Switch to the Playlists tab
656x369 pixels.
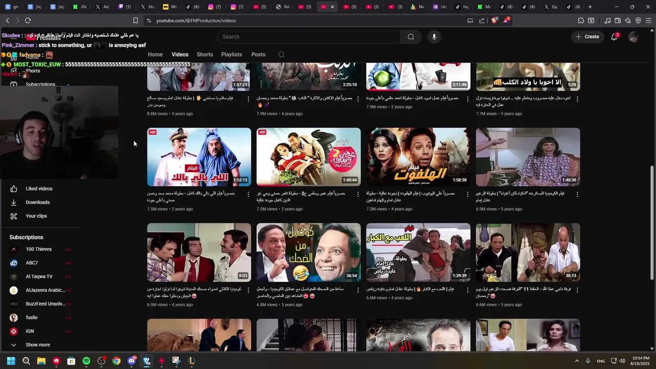[x=232, y=54]
